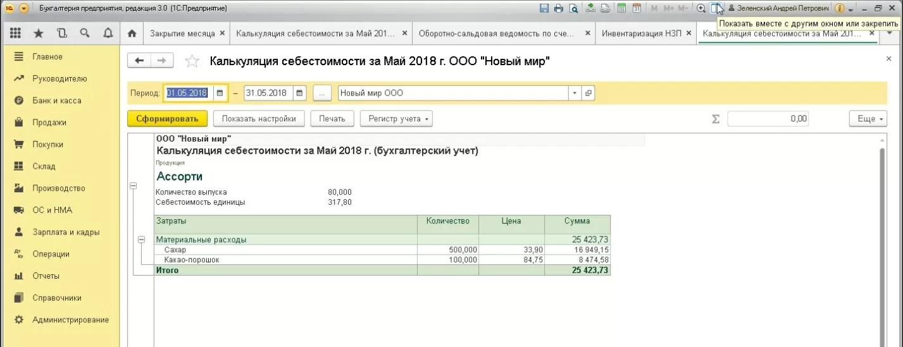Click the zoom scale magnifier icon
Screen dimensions: 903x347
pos(701,8)
